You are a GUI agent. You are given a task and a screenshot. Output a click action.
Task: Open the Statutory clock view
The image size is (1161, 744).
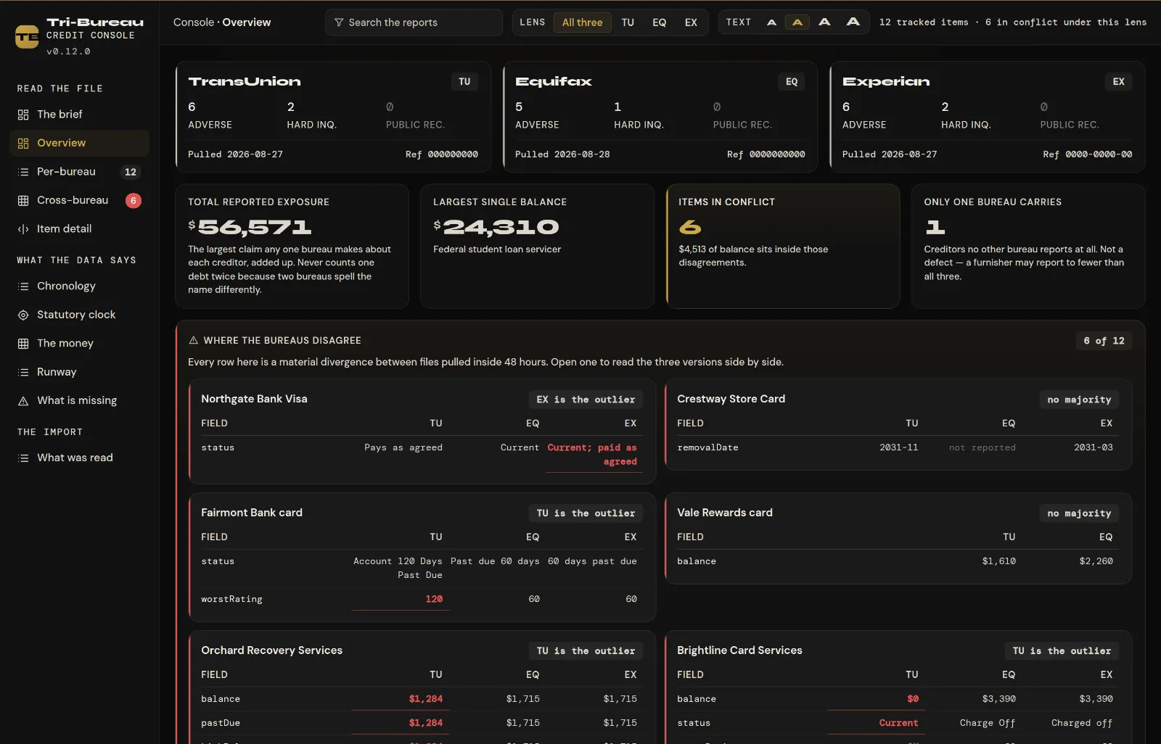click(x=79, y=315)
